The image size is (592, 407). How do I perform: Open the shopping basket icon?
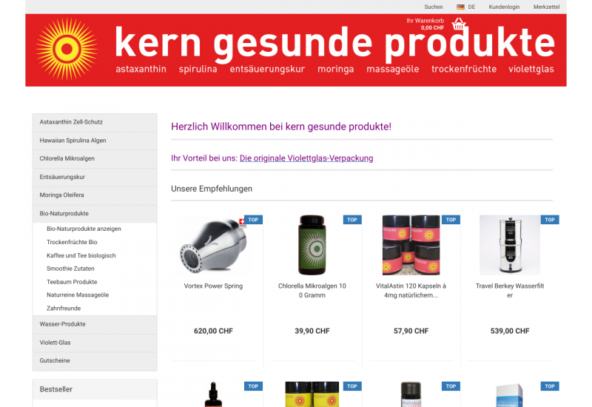(x=458, y=24)
